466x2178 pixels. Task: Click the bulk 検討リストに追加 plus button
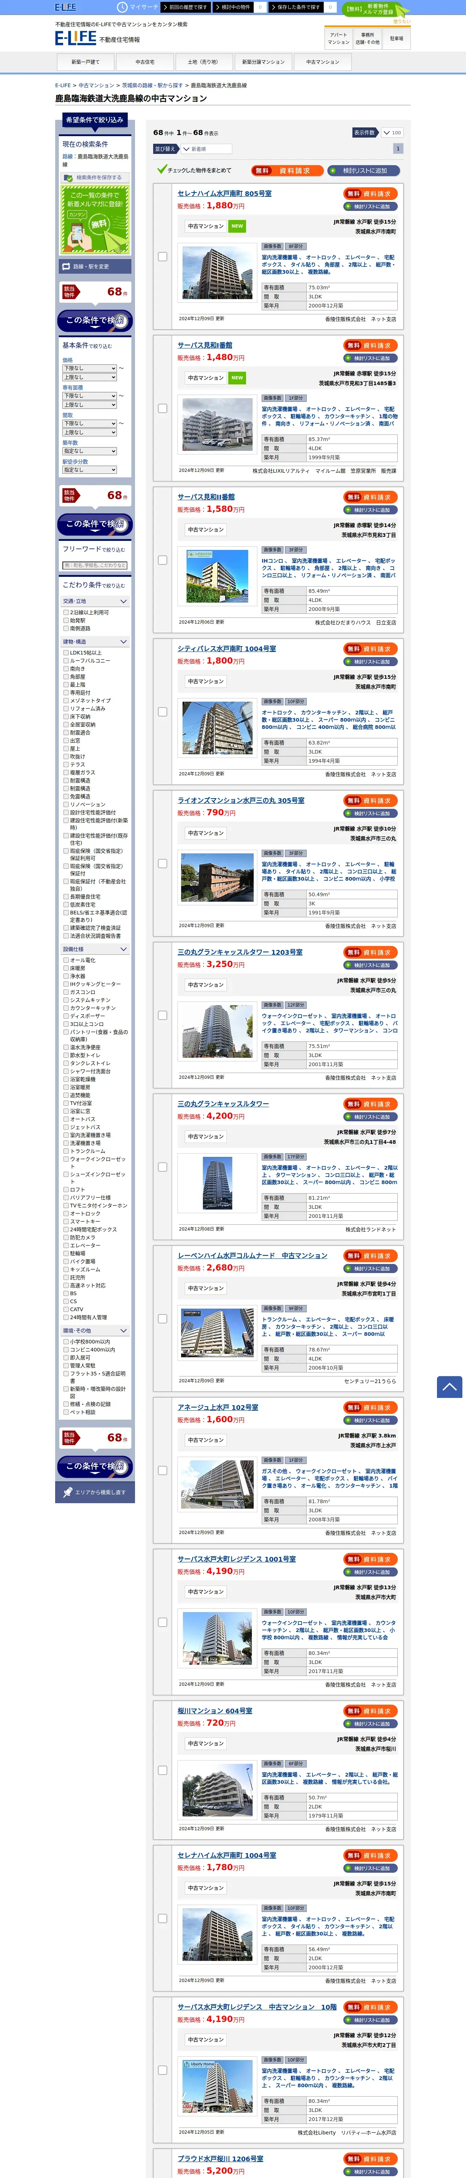pyautogui.click(x=364, y=171)
